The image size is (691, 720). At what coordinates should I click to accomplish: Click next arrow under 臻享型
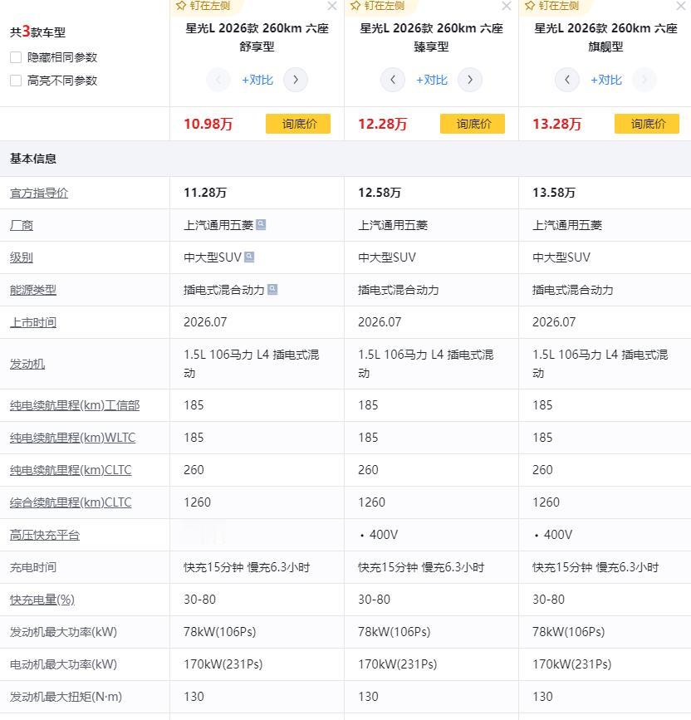point(470,80)
